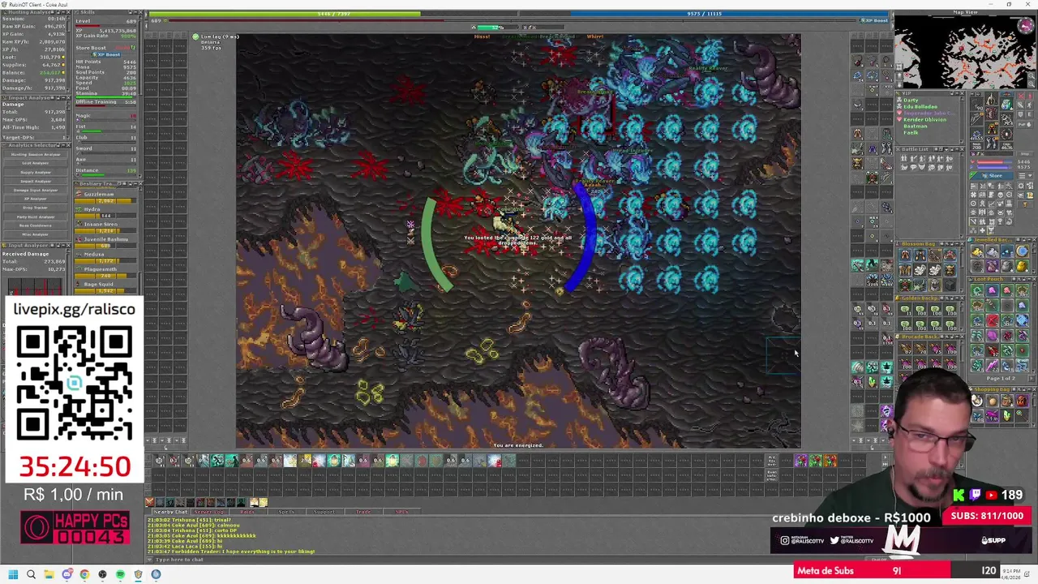
Task: Click the Kick icon beside viewer count
Action: [959, 495]
